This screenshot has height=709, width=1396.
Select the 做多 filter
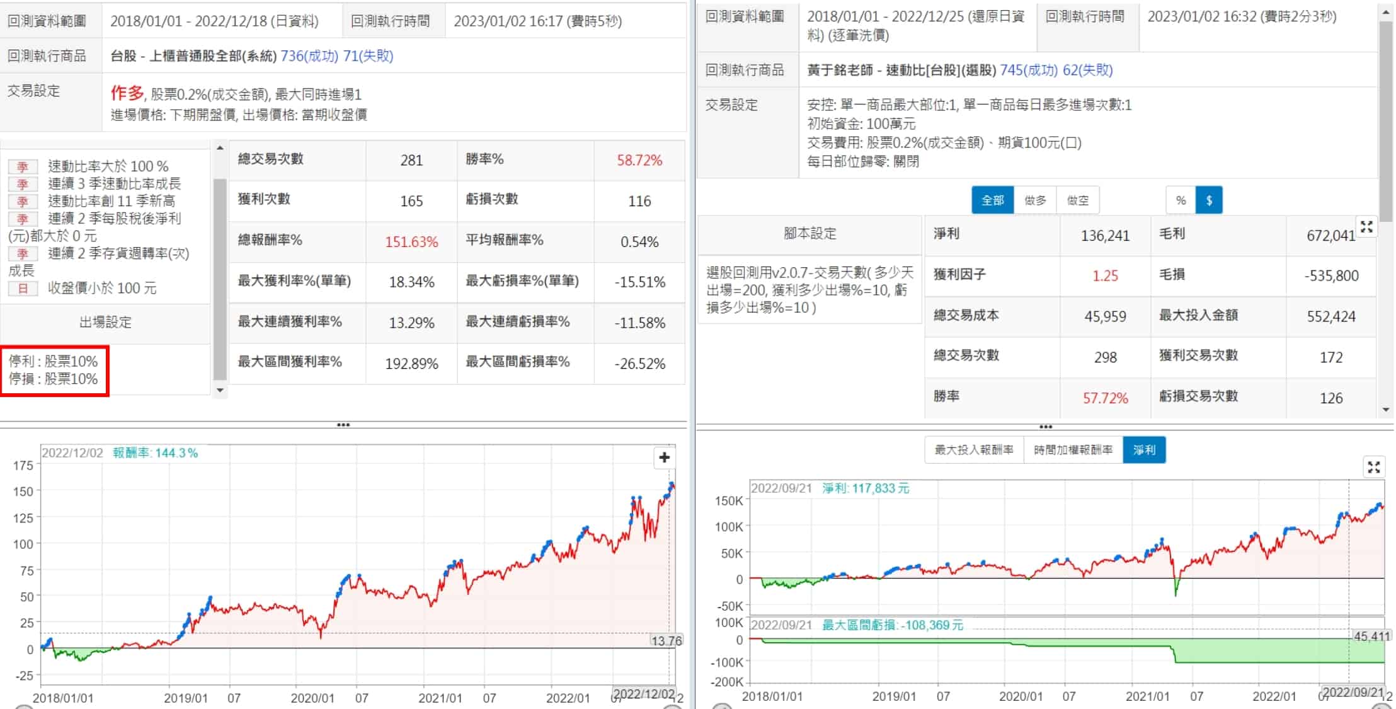pos(1035,200)
